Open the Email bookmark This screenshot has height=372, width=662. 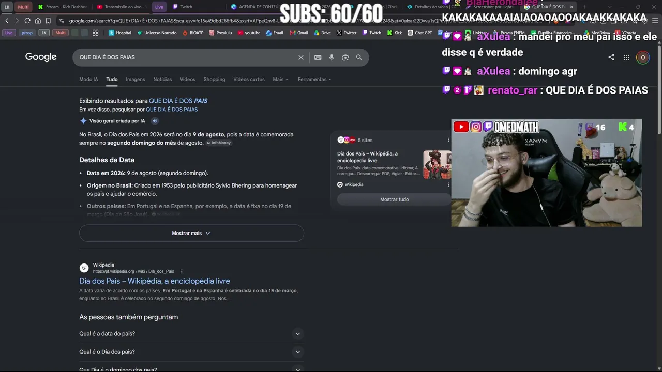coord(275,33)
